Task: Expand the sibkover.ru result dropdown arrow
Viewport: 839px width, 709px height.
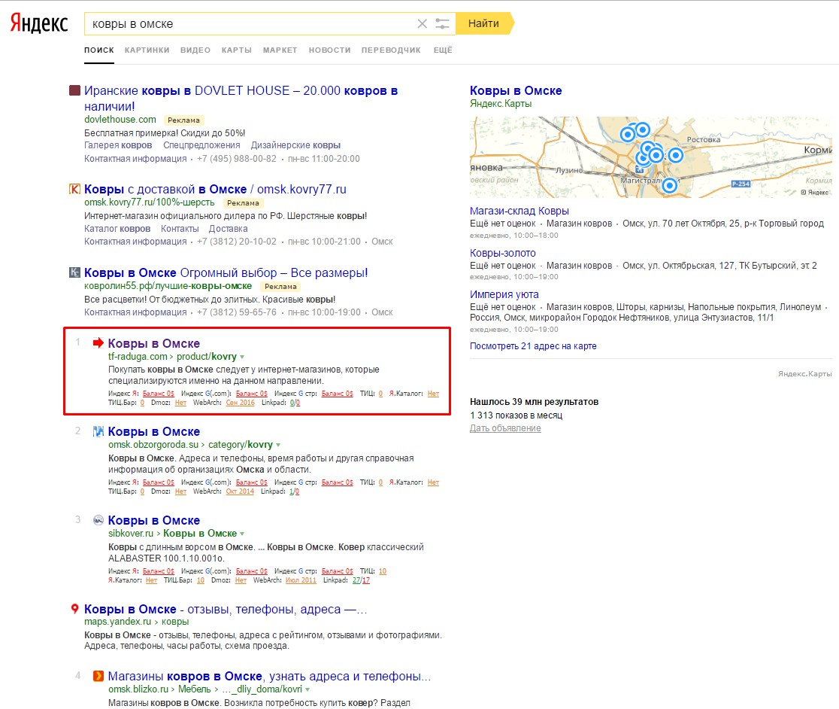Action: point(242,534)
